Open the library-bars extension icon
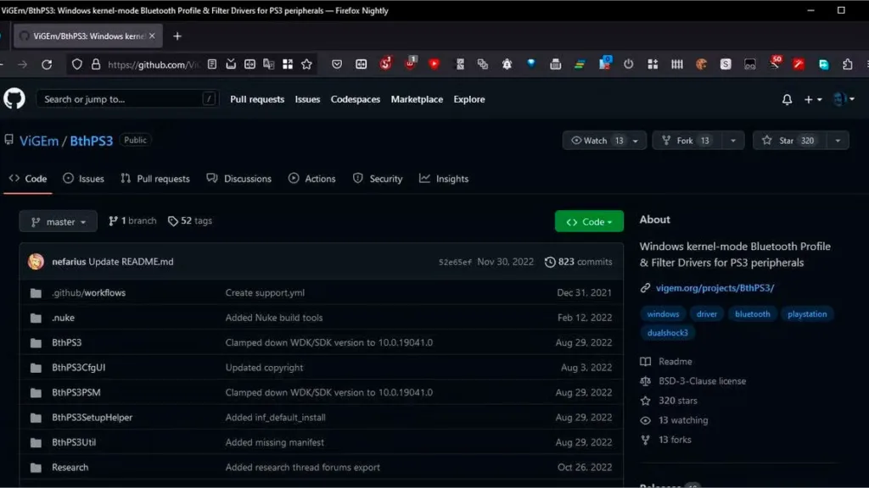869x488 pixels. point(676,64)
